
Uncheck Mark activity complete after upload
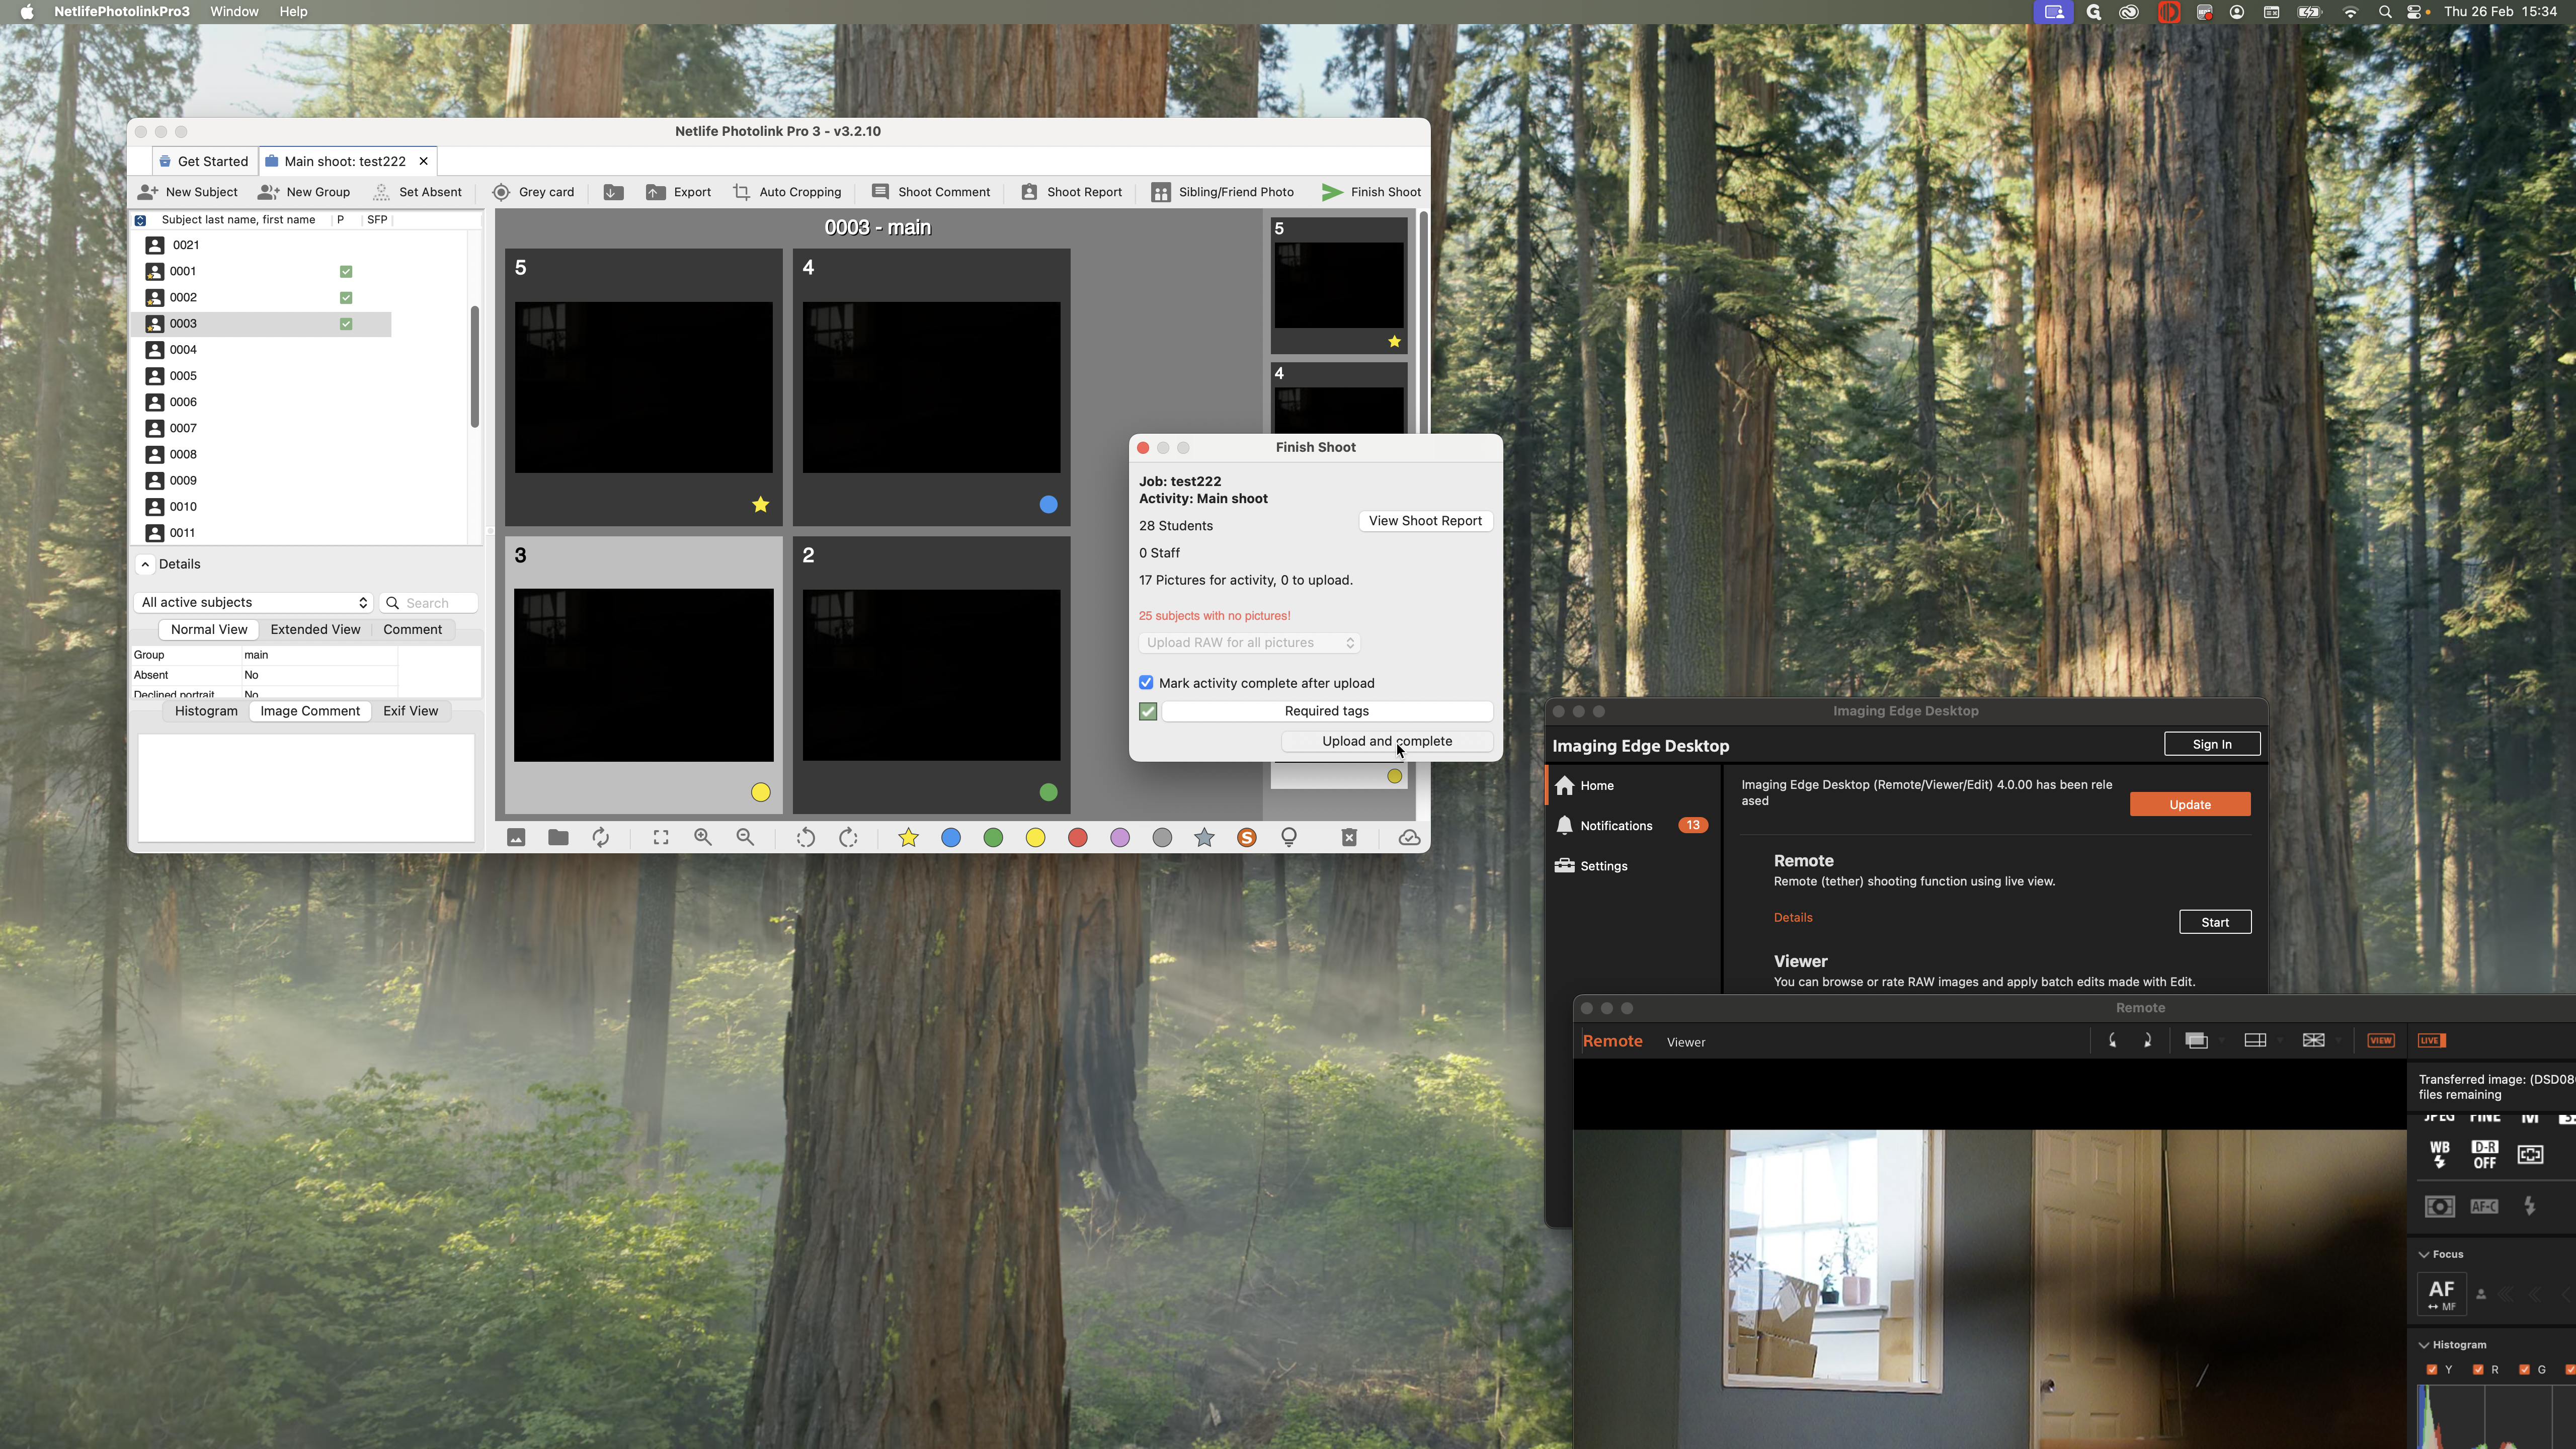[1146, 683]
